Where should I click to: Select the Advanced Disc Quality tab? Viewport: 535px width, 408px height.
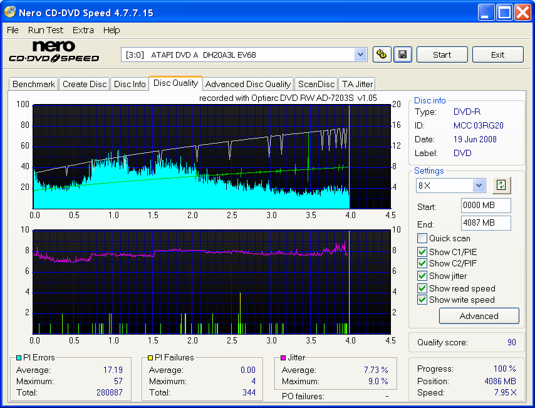(248, 84)
